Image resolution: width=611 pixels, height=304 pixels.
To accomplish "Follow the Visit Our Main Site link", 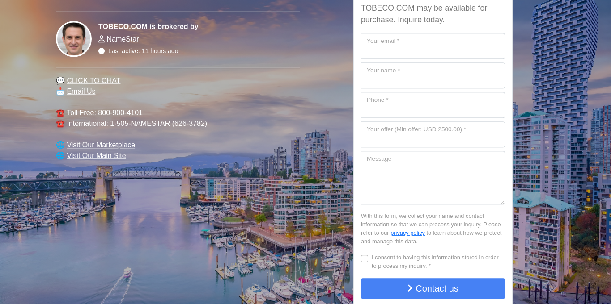I will 96,156.
